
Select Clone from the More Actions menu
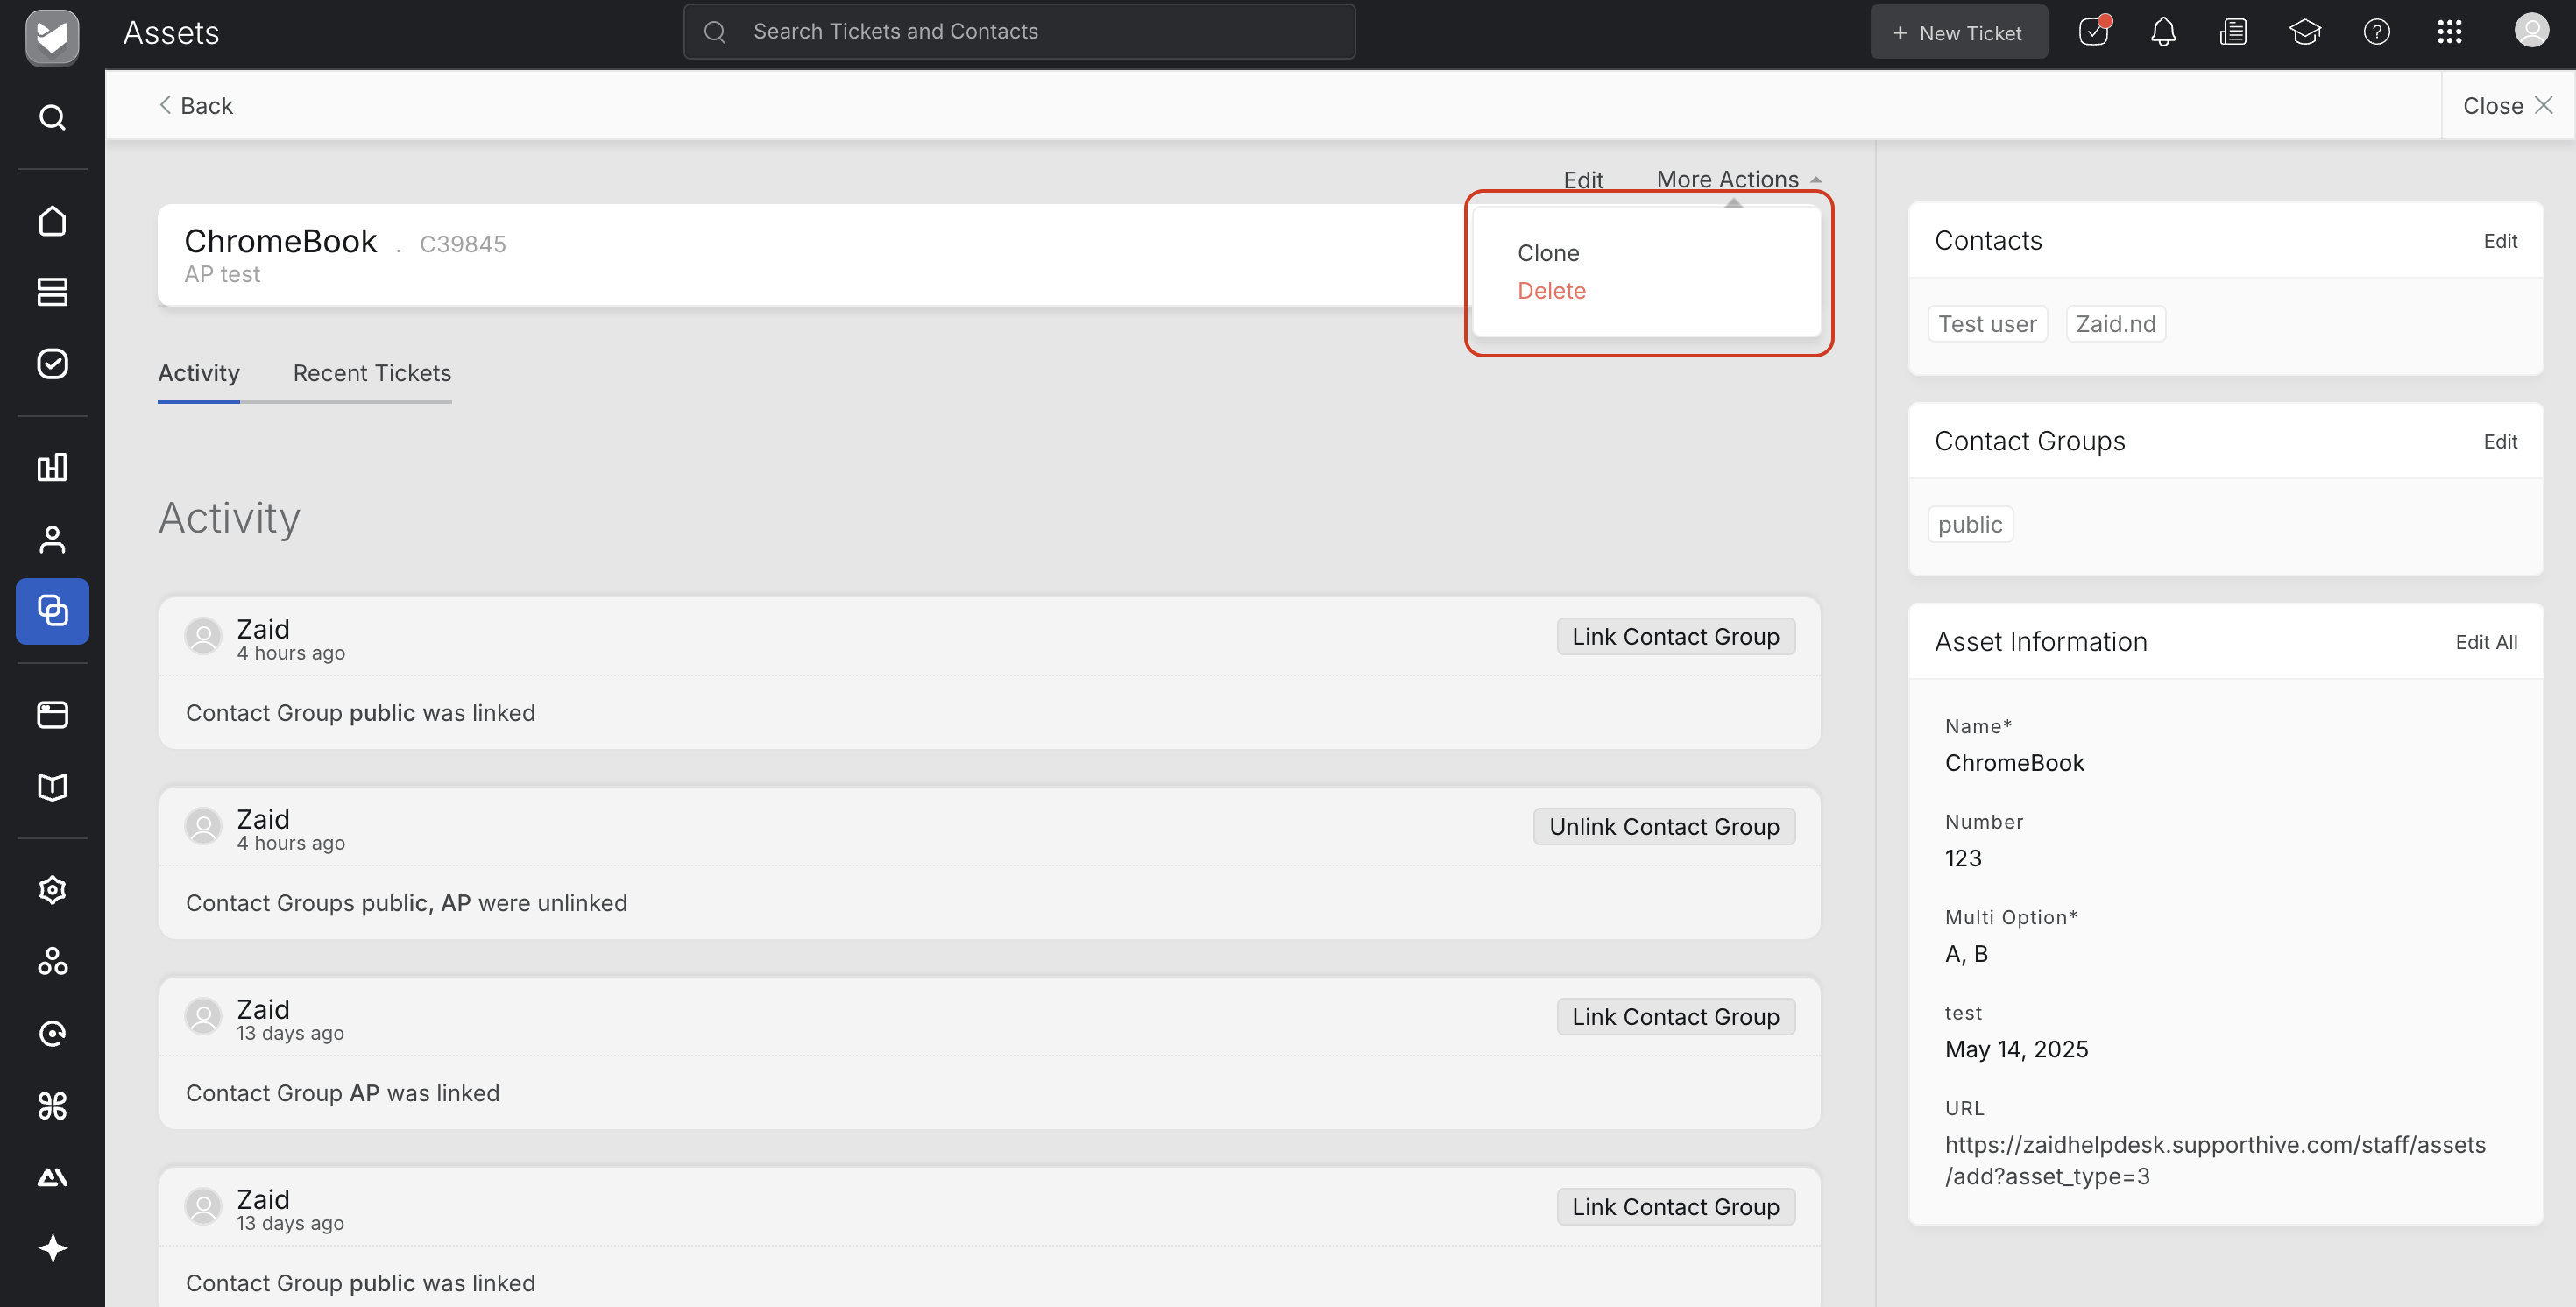(x=1548, y=253)
